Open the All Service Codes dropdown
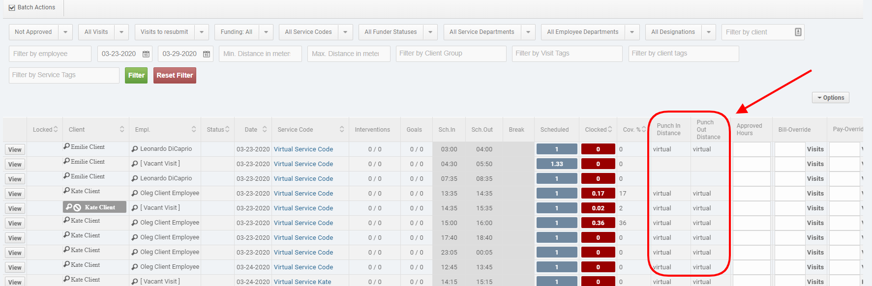Screen dimensions: 872x286 pyautogui.click(x=345, y=32)
